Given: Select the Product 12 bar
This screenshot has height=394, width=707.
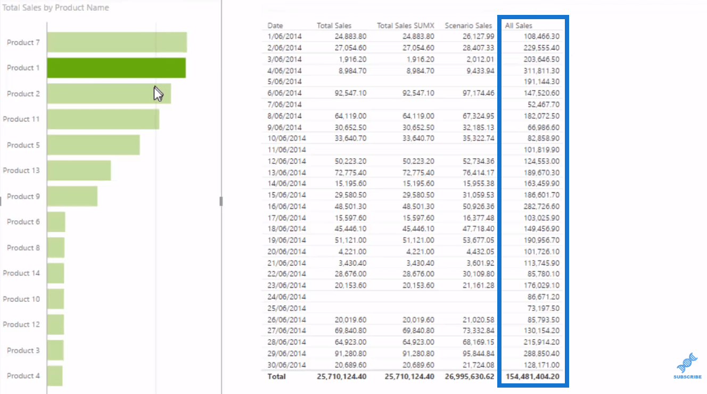Looking at the screenshot, I should [56, 324].
